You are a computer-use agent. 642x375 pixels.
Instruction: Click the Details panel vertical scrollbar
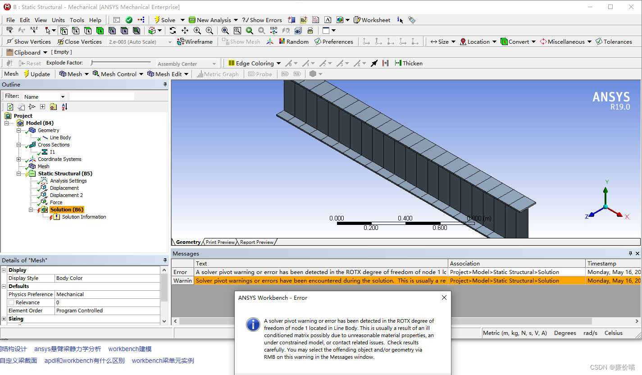pos(164,295)
